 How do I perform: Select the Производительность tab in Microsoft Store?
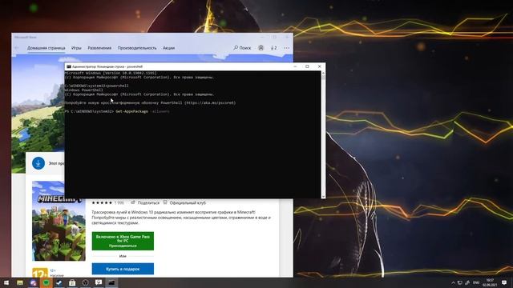[137, 48]
